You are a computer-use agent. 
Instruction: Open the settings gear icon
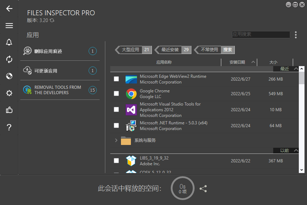coord(9,93)
